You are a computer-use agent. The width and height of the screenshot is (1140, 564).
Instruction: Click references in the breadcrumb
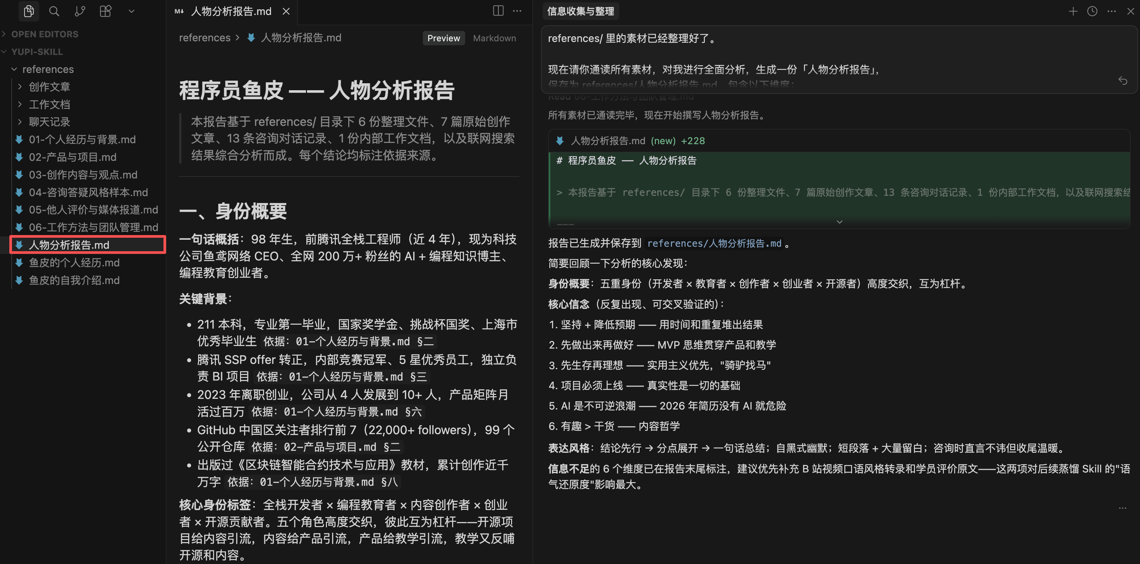(x=204, y=38)
